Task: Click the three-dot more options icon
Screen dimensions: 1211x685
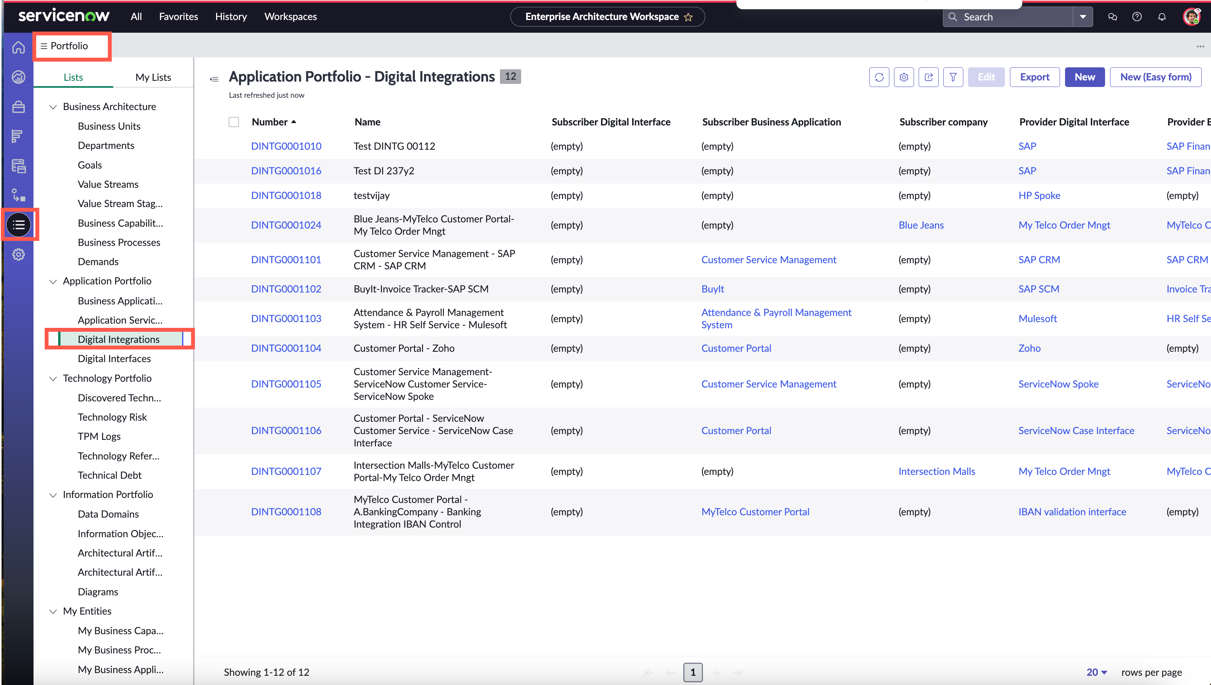Action: (1200, 47)
